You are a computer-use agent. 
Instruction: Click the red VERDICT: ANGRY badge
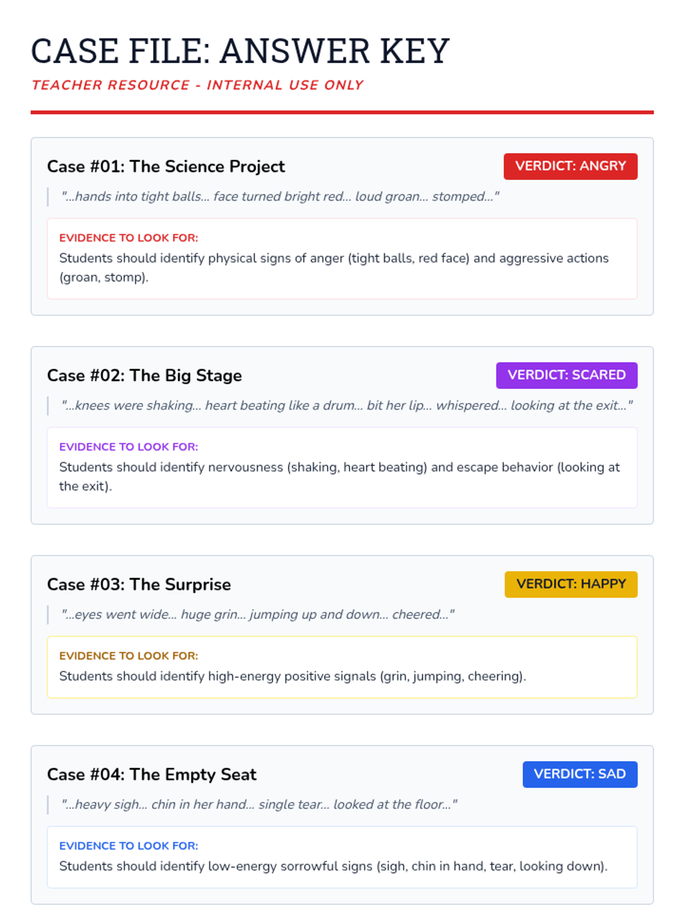[x=570, y=166]
